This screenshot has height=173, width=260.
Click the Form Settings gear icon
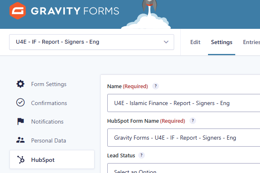(20, 84)
